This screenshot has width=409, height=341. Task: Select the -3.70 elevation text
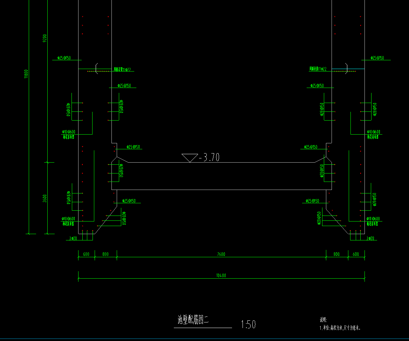[209, 158]
